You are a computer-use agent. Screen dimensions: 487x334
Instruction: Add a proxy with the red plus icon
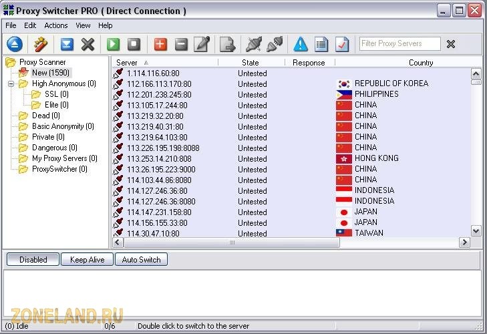tap(160, 44)
